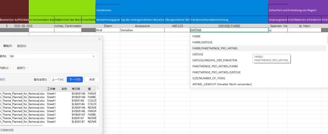Select the Variationsthemabezeichnung header cell
The height and width of the screenshot is (134, 328).
[x=229, y=19]
